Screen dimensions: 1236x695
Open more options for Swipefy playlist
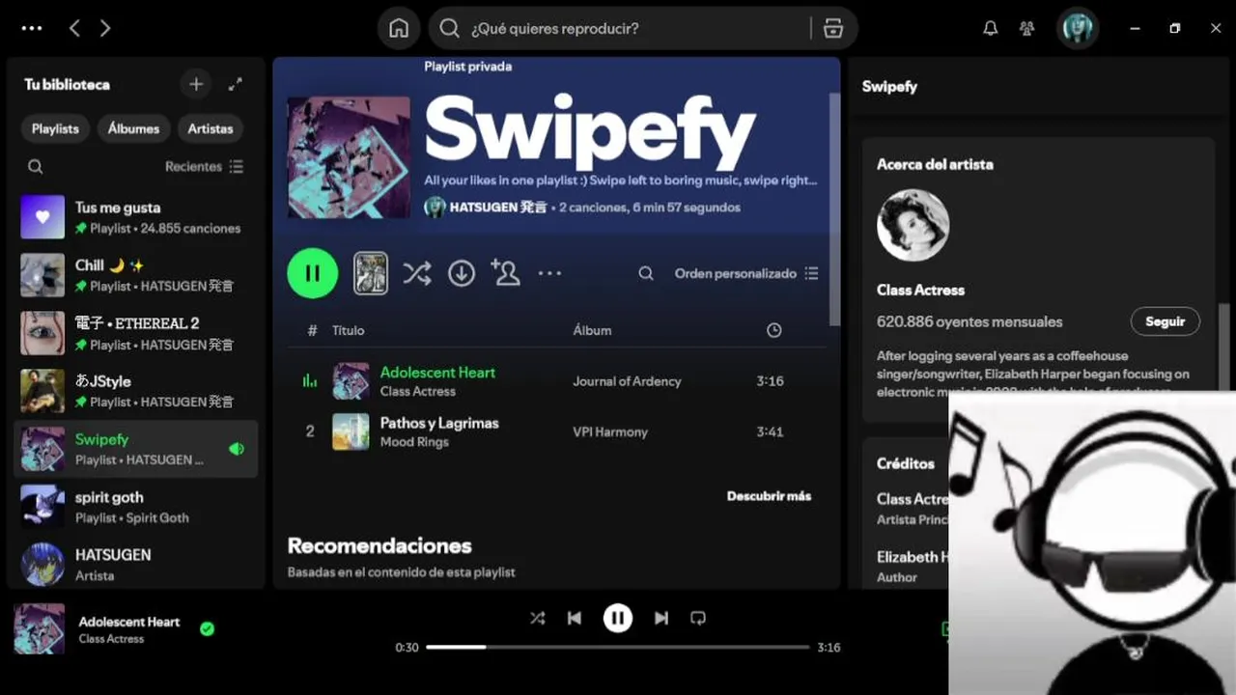[x=549, y=273]
